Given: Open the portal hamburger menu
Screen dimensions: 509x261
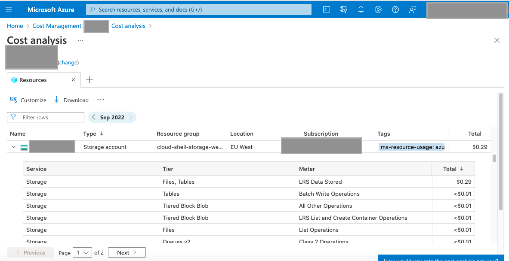Looking at the screenshot, I should coord(9,9).
